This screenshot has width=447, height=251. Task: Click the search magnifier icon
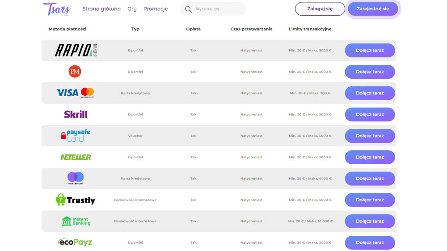click(188, 9)
